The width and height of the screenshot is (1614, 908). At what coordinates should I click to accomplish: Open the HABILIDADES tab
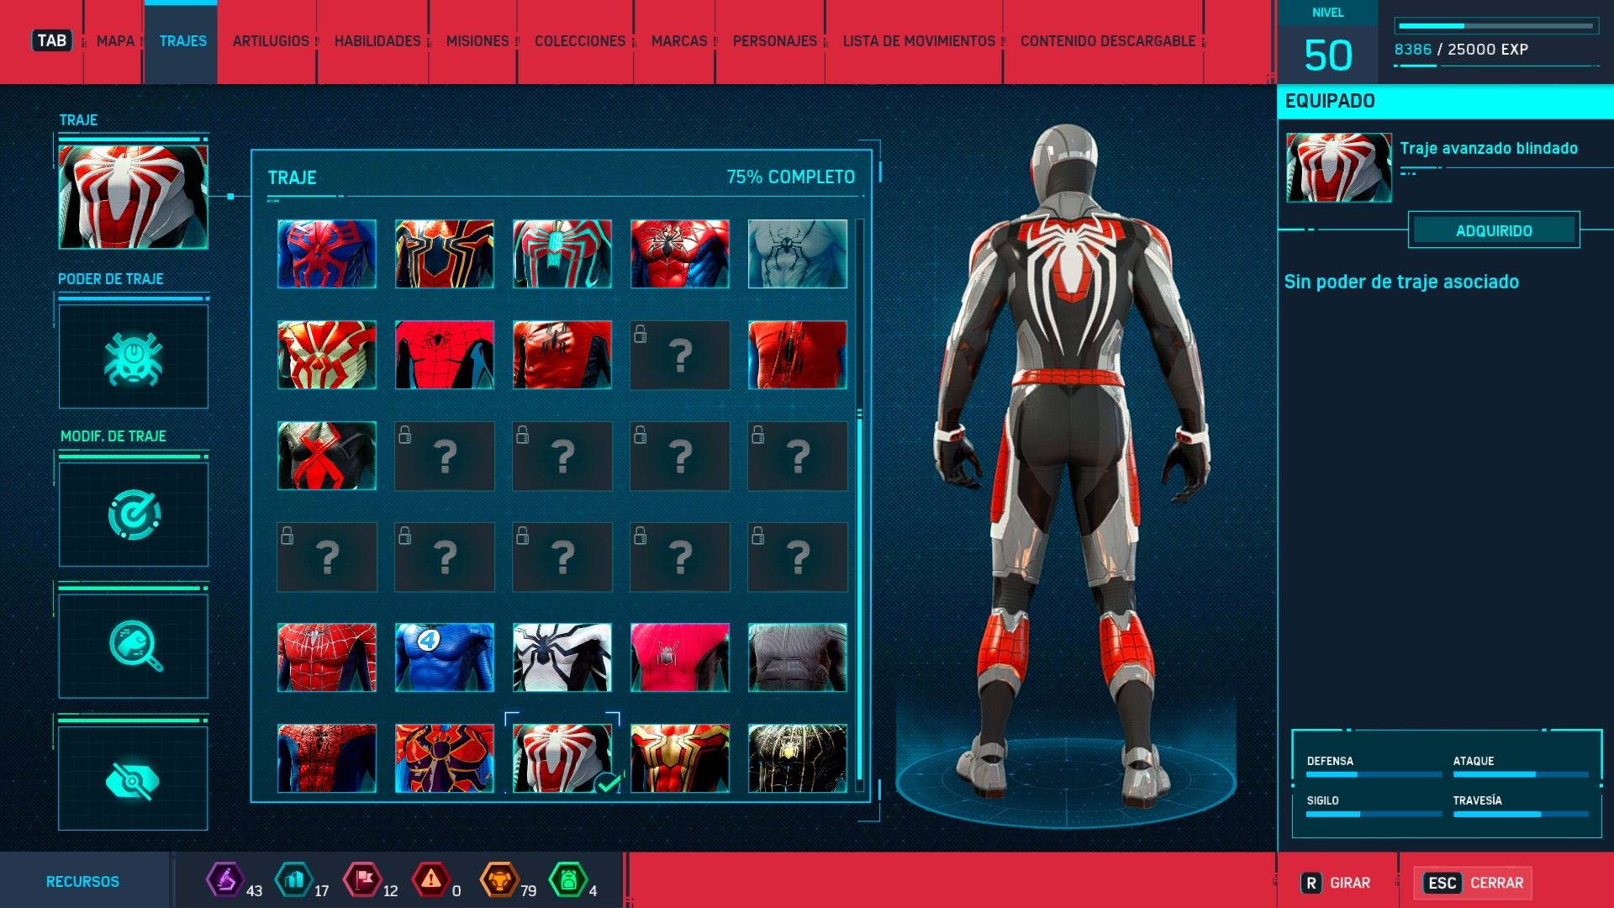point(377,41)
